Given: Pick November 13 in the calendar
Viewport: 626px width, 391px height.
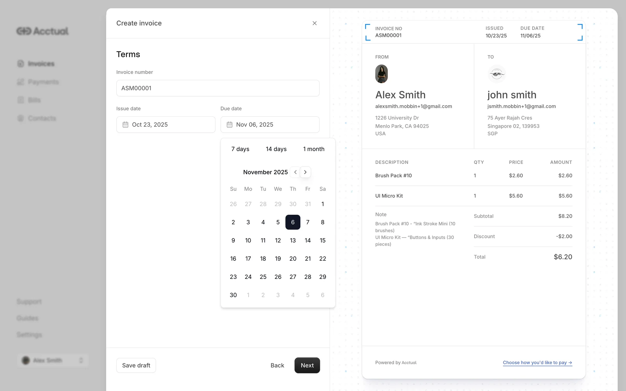Looking at the screenshot, I should click(x=293, y=240).
